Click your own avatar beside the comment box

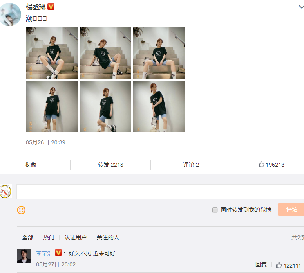tap(5, 191)
